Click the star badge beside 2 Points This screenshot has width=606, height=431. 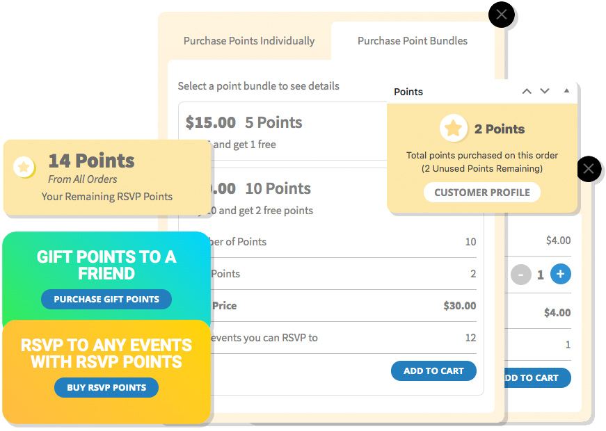(454, 128)
